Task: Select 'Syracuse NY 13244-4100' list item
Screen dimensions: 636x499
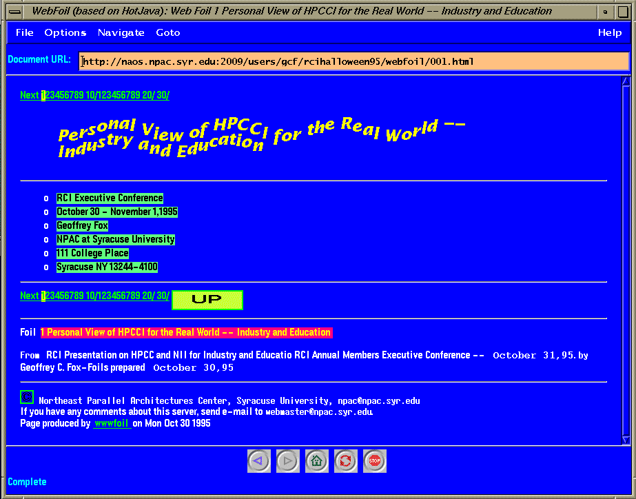Action: click(107, 267)
